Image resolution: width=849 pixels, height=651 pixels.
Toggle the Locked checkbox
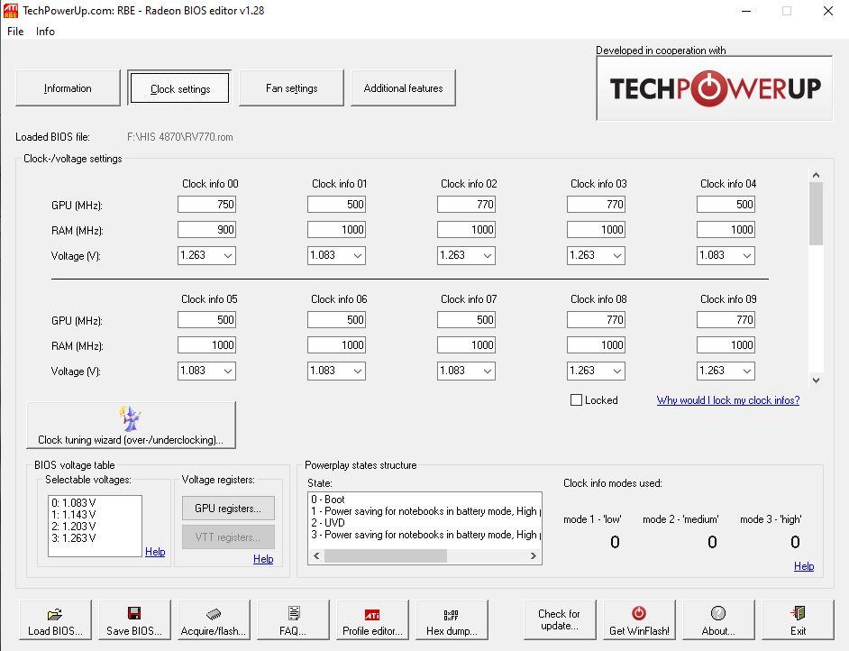click(x=577, y=400)
